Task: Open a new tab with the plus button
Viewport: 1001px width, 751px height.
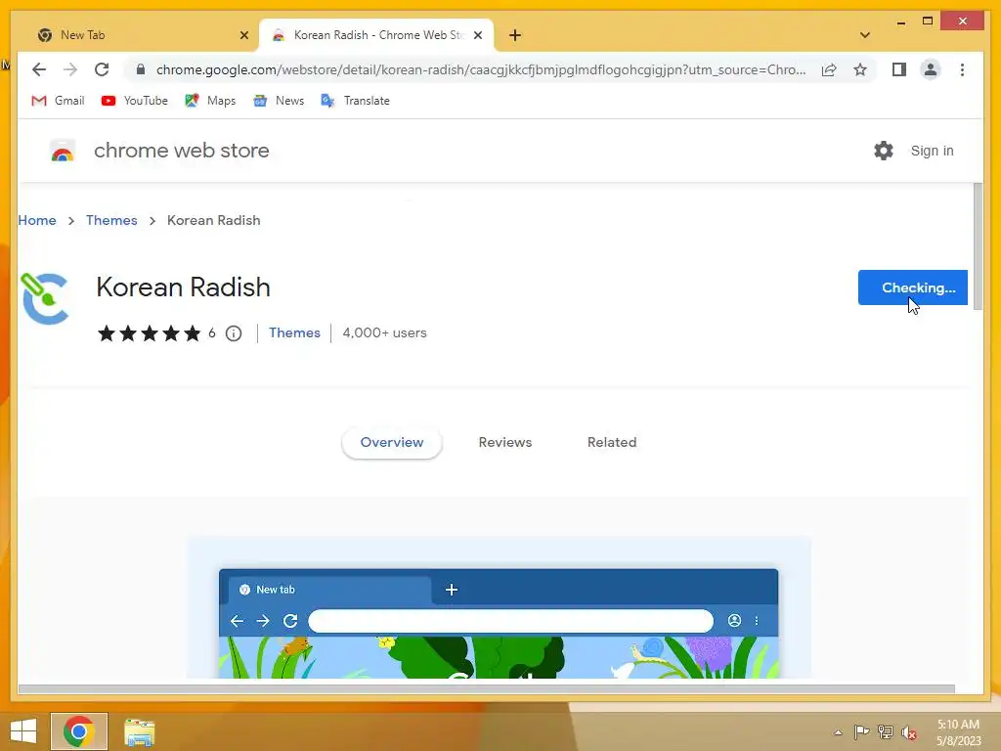Action: (x=515, y=35)
